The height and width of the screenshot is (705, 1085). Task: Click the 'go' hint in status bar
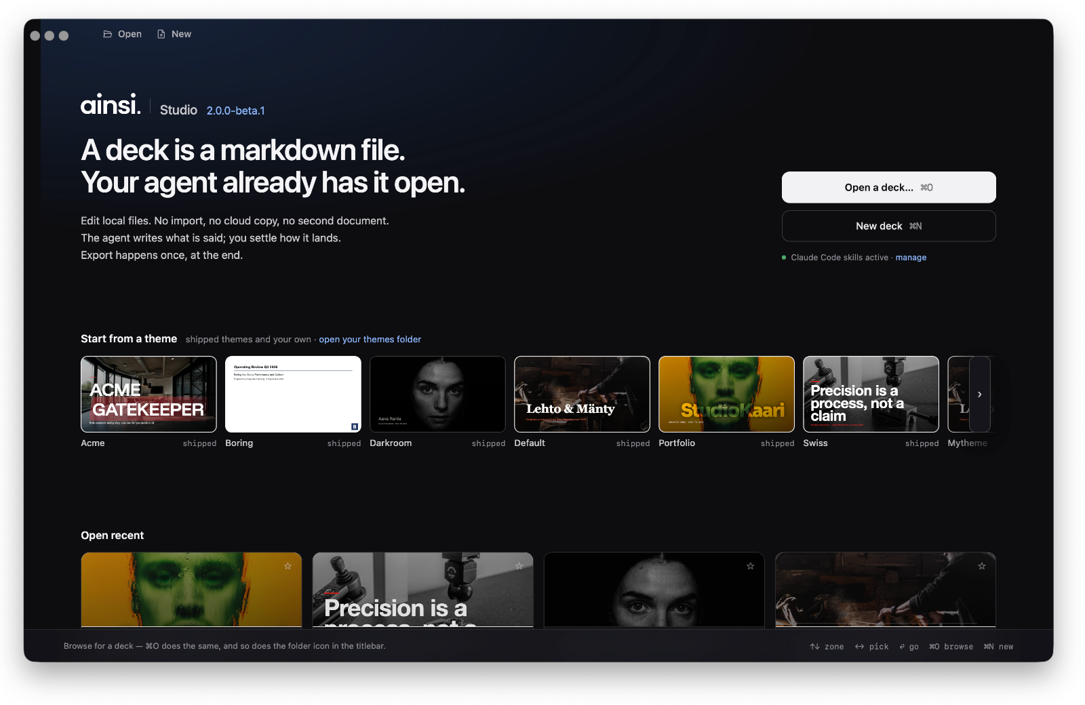pyautogui.click(x=909, y=647)
